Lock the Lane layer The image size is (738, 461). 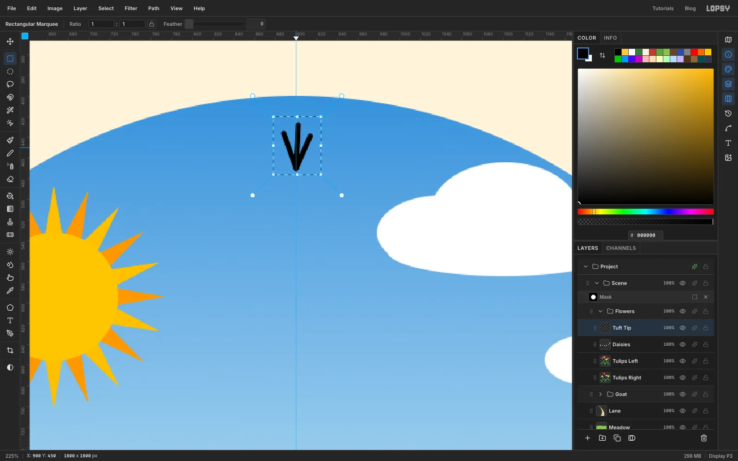(706, 411)
